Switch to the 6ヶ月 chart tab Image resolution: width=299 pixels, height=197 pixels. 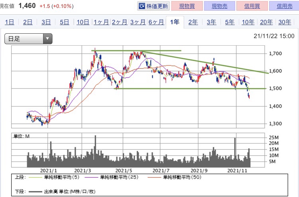[156, 22]
